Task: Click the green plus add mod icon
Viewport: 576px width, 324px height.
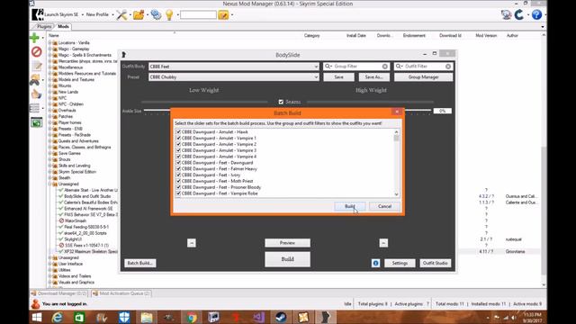Action: pyautogui.click(x=34, y=38)
